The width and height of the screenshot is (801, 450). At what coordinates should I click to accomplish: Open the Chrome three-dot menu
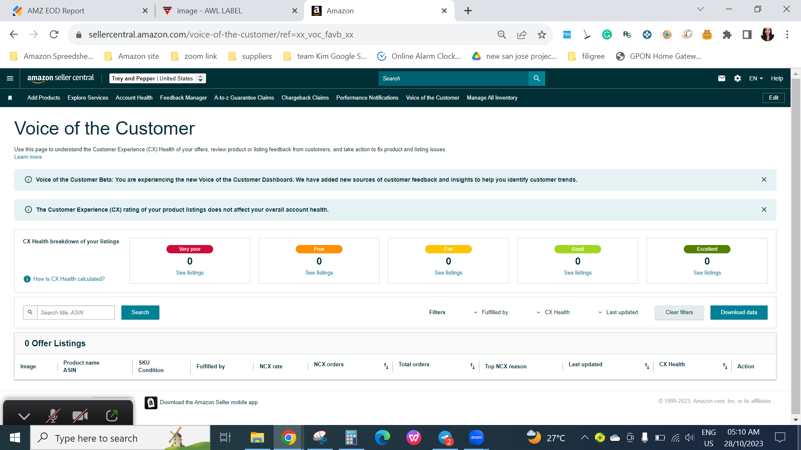787,35
